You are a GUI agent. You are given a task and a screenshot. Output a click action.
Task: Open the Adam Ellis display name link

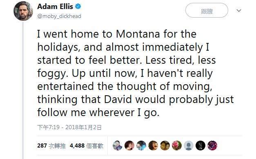pyautogui.click(x=55, y=7)
